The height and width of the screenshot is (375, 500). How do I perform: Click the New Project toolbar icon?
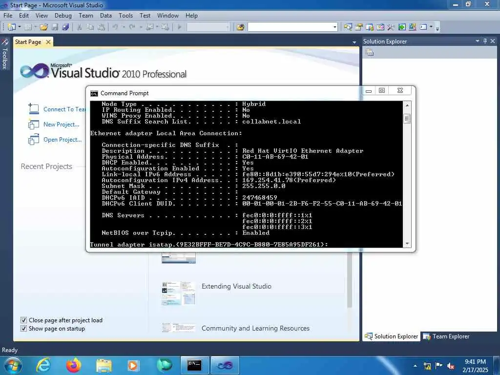[11, 27]
